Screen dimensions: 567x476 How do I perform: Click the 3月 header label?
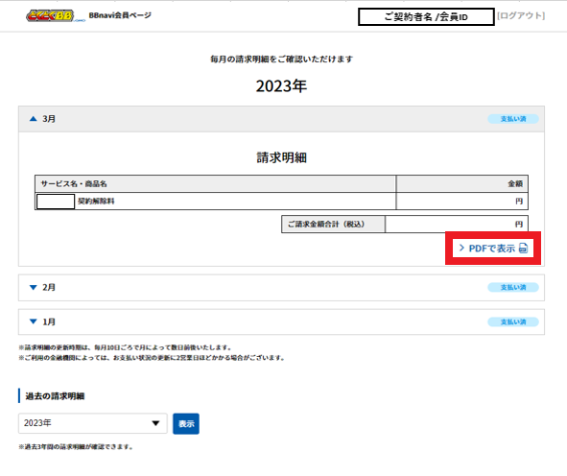tap(49, 119)
